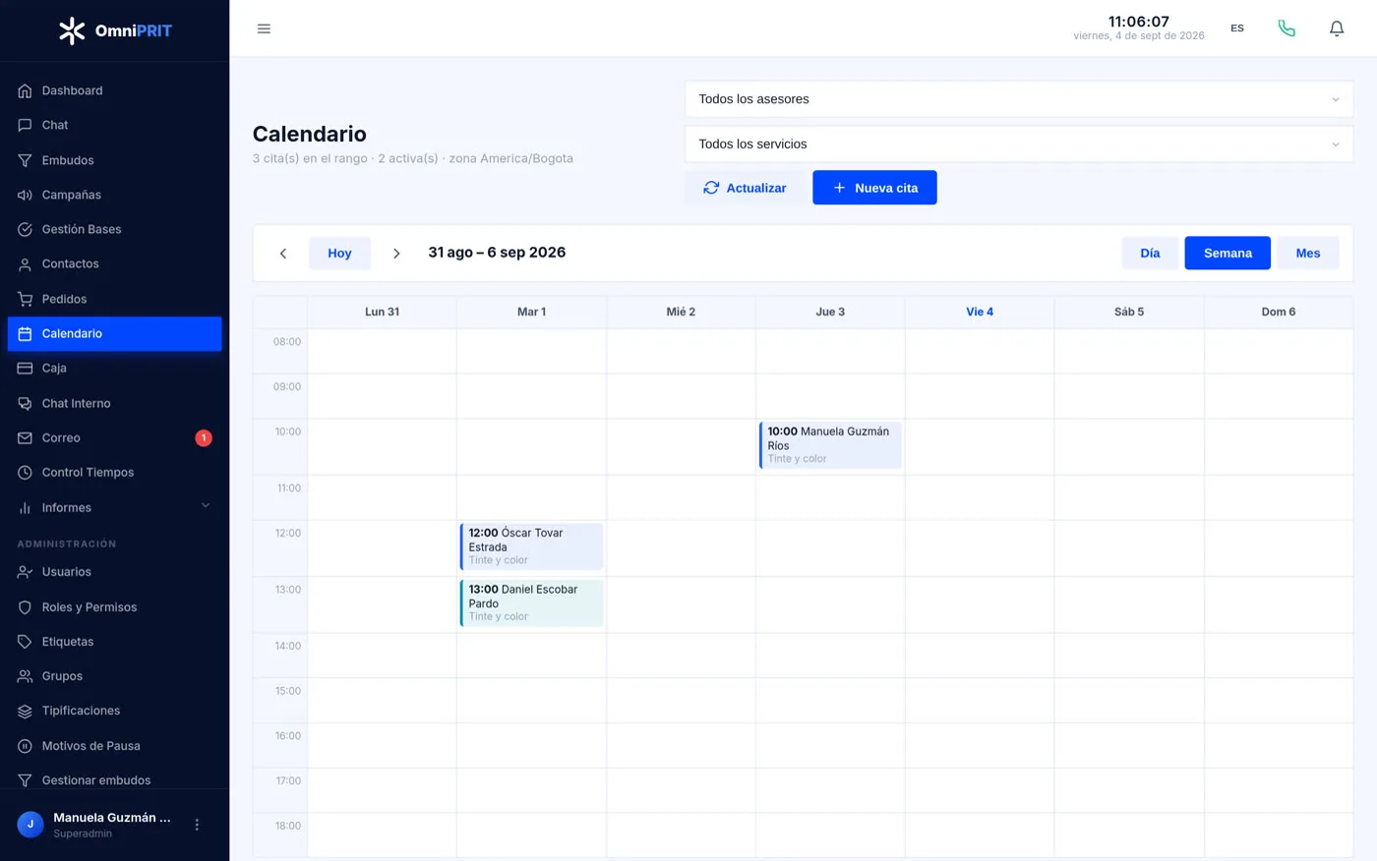The image size is (1377, 861).
Task: Click the Nueva cita button
Action: (874, 188)
